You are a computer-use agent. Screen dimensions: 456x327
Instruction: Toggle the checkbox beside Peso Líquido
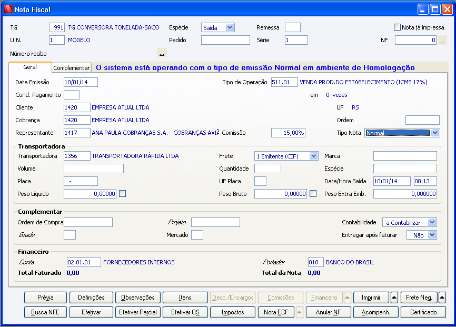pos(123,193)
